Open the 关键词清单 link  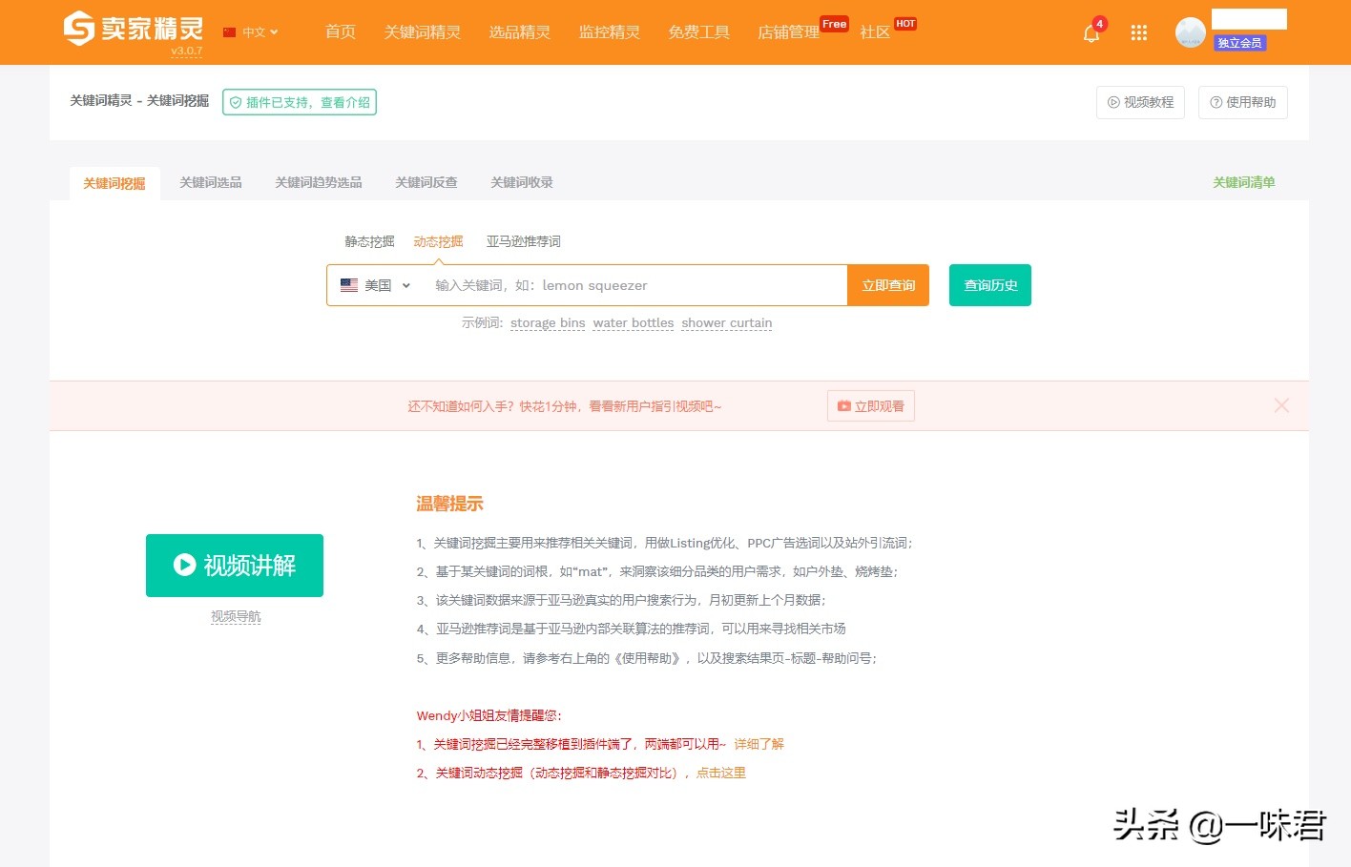pyautogui.click(x=1244, y=182)
